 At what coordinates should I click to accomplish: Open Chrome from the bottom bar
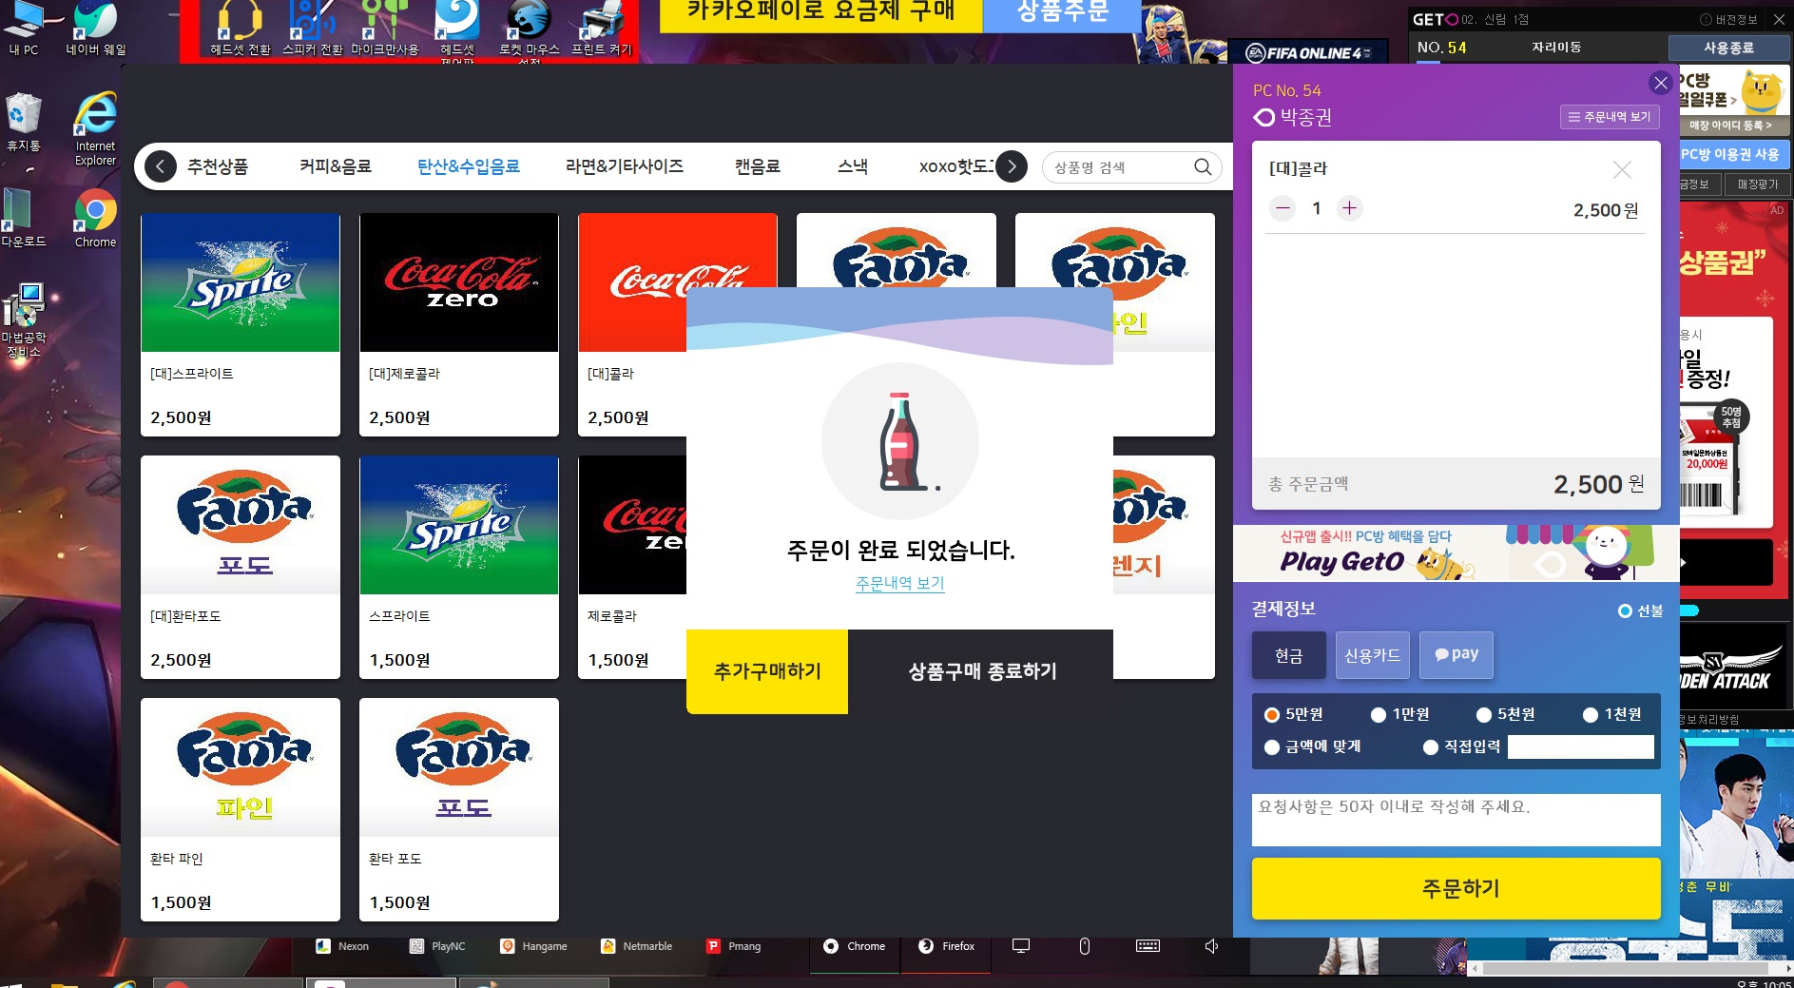coord(854,946)
